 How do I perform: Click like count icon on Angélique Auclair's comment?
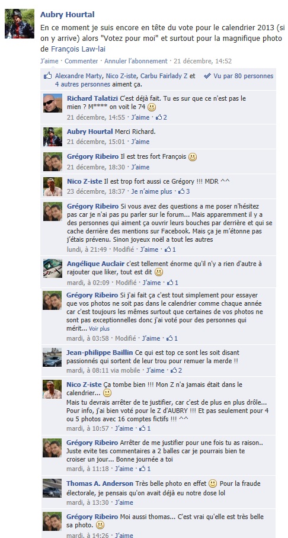click(170, 283)
